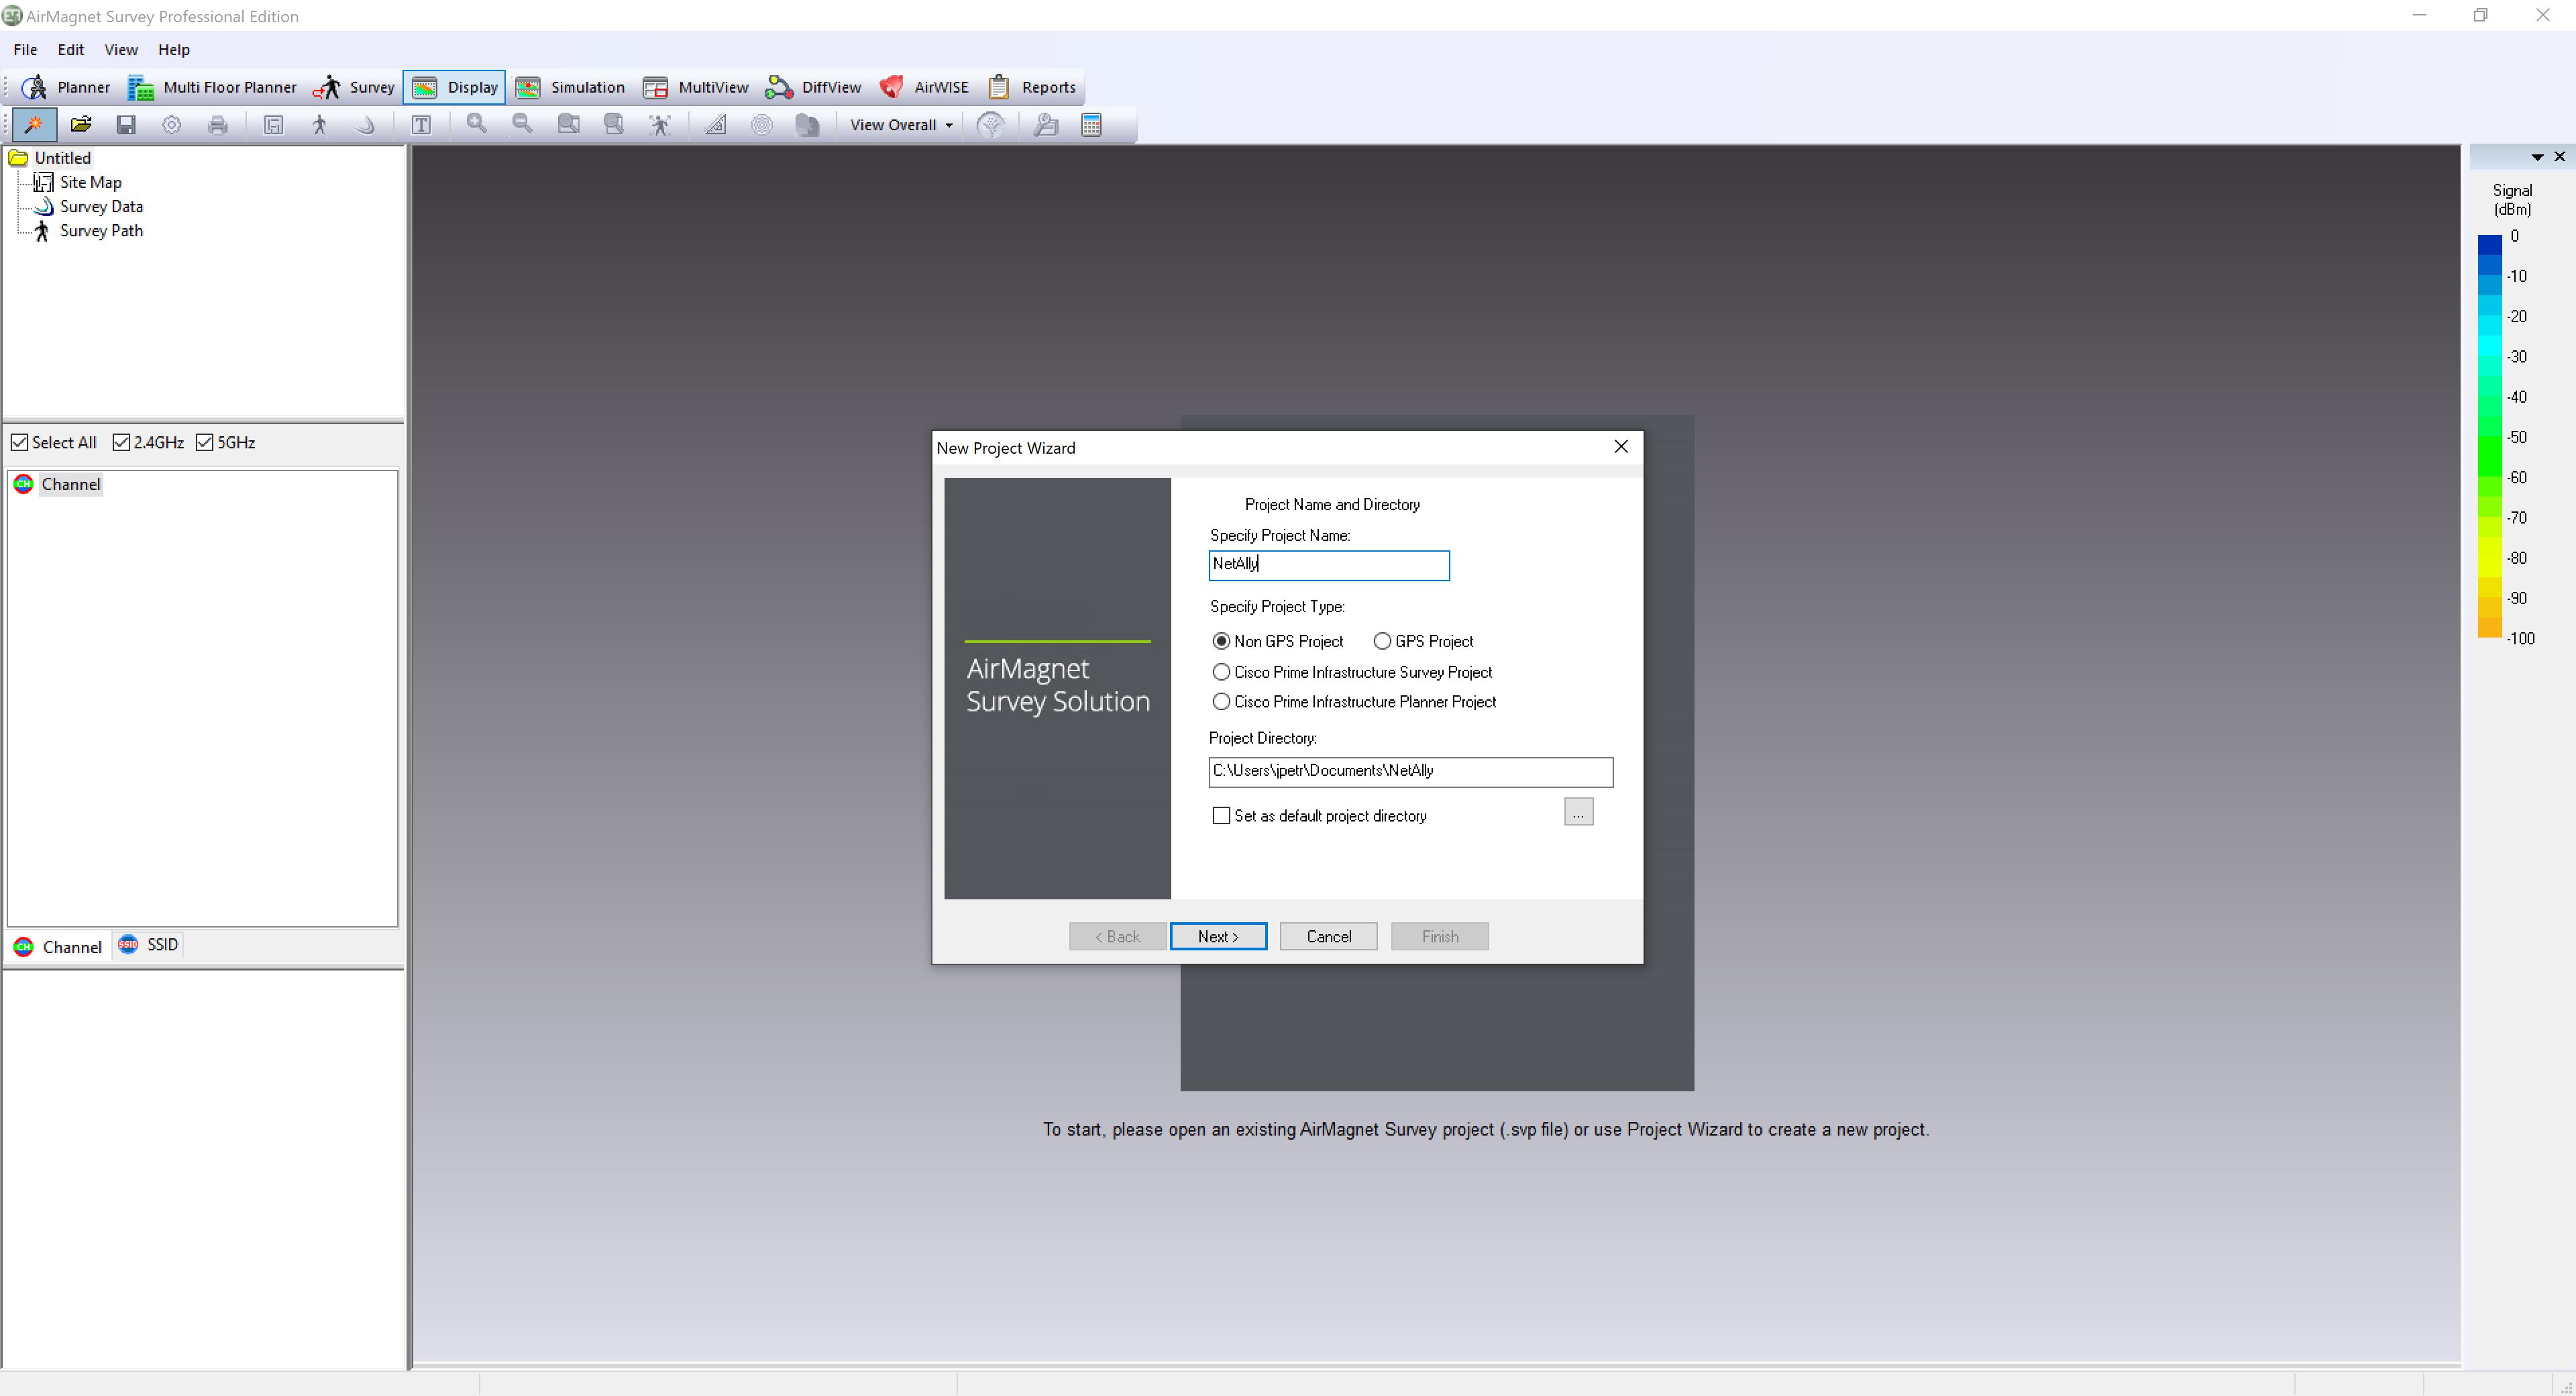
Task: Enable Set as default project directory
Action: (x=1220, y=815)
